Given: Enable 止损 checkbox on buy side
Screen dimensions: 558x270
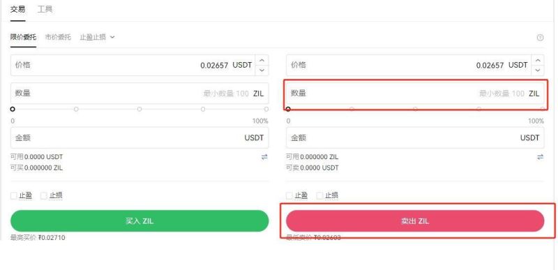Looking at the screenshot, I should (43, 195).
